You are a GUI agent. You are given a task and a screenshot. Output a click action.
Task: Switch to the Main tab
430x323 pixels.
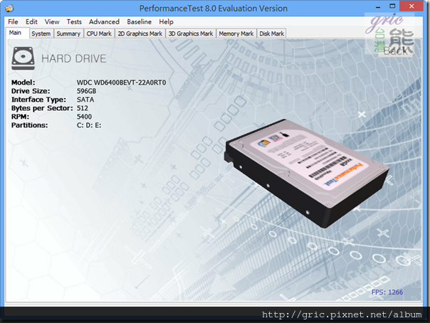[x=16, y=33]
